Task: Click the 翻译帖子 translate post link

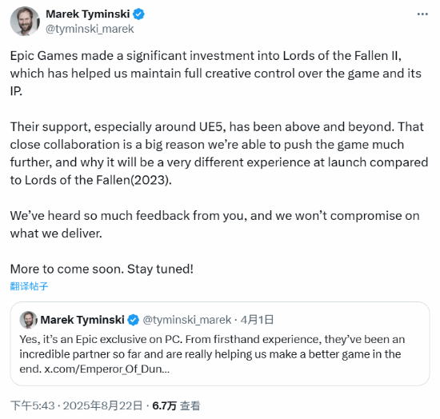Action: point(29,286)
